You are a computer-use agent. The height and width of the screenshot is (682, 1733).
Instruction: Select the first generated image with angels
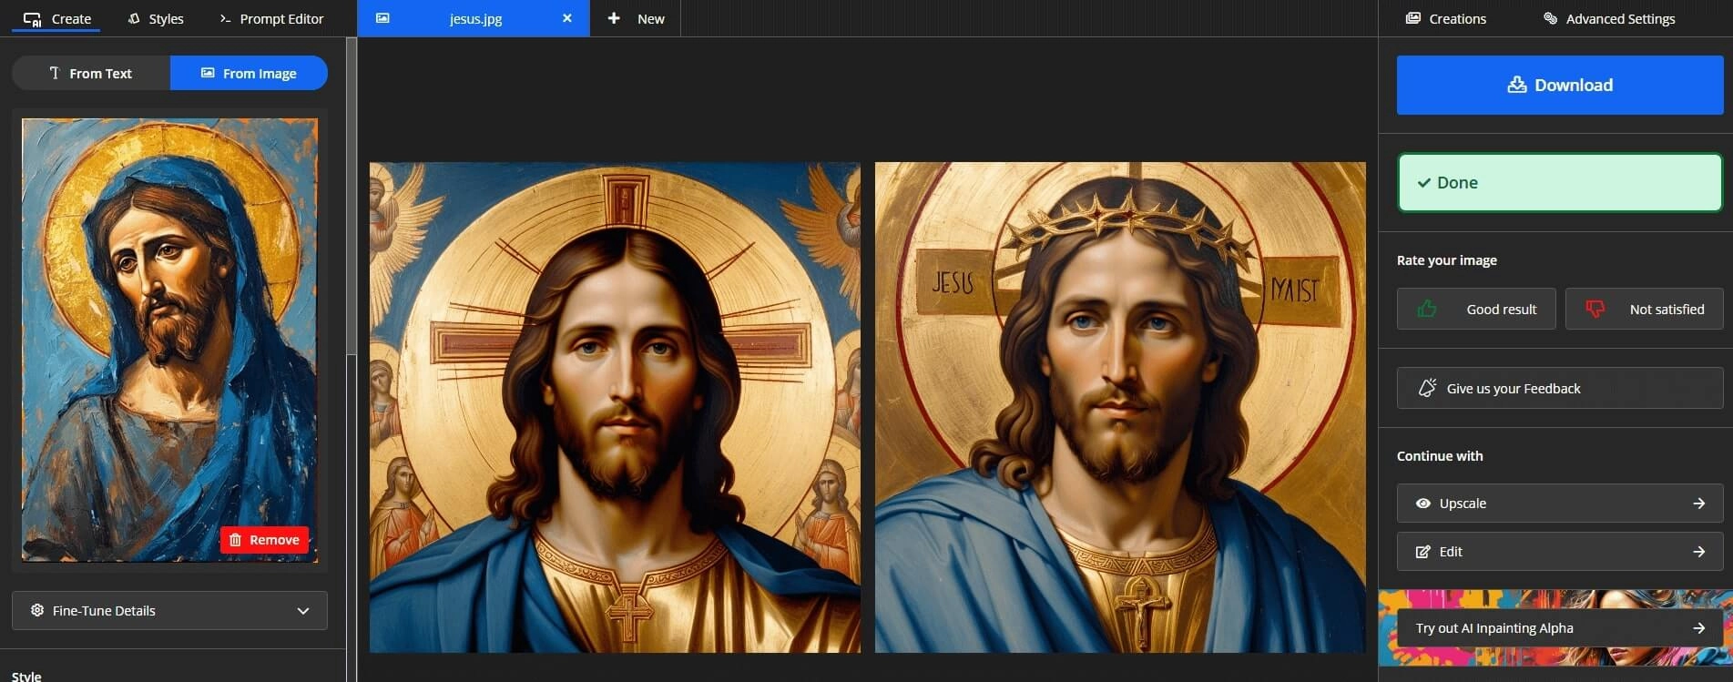pyautogui.click(x=615, y=407)
